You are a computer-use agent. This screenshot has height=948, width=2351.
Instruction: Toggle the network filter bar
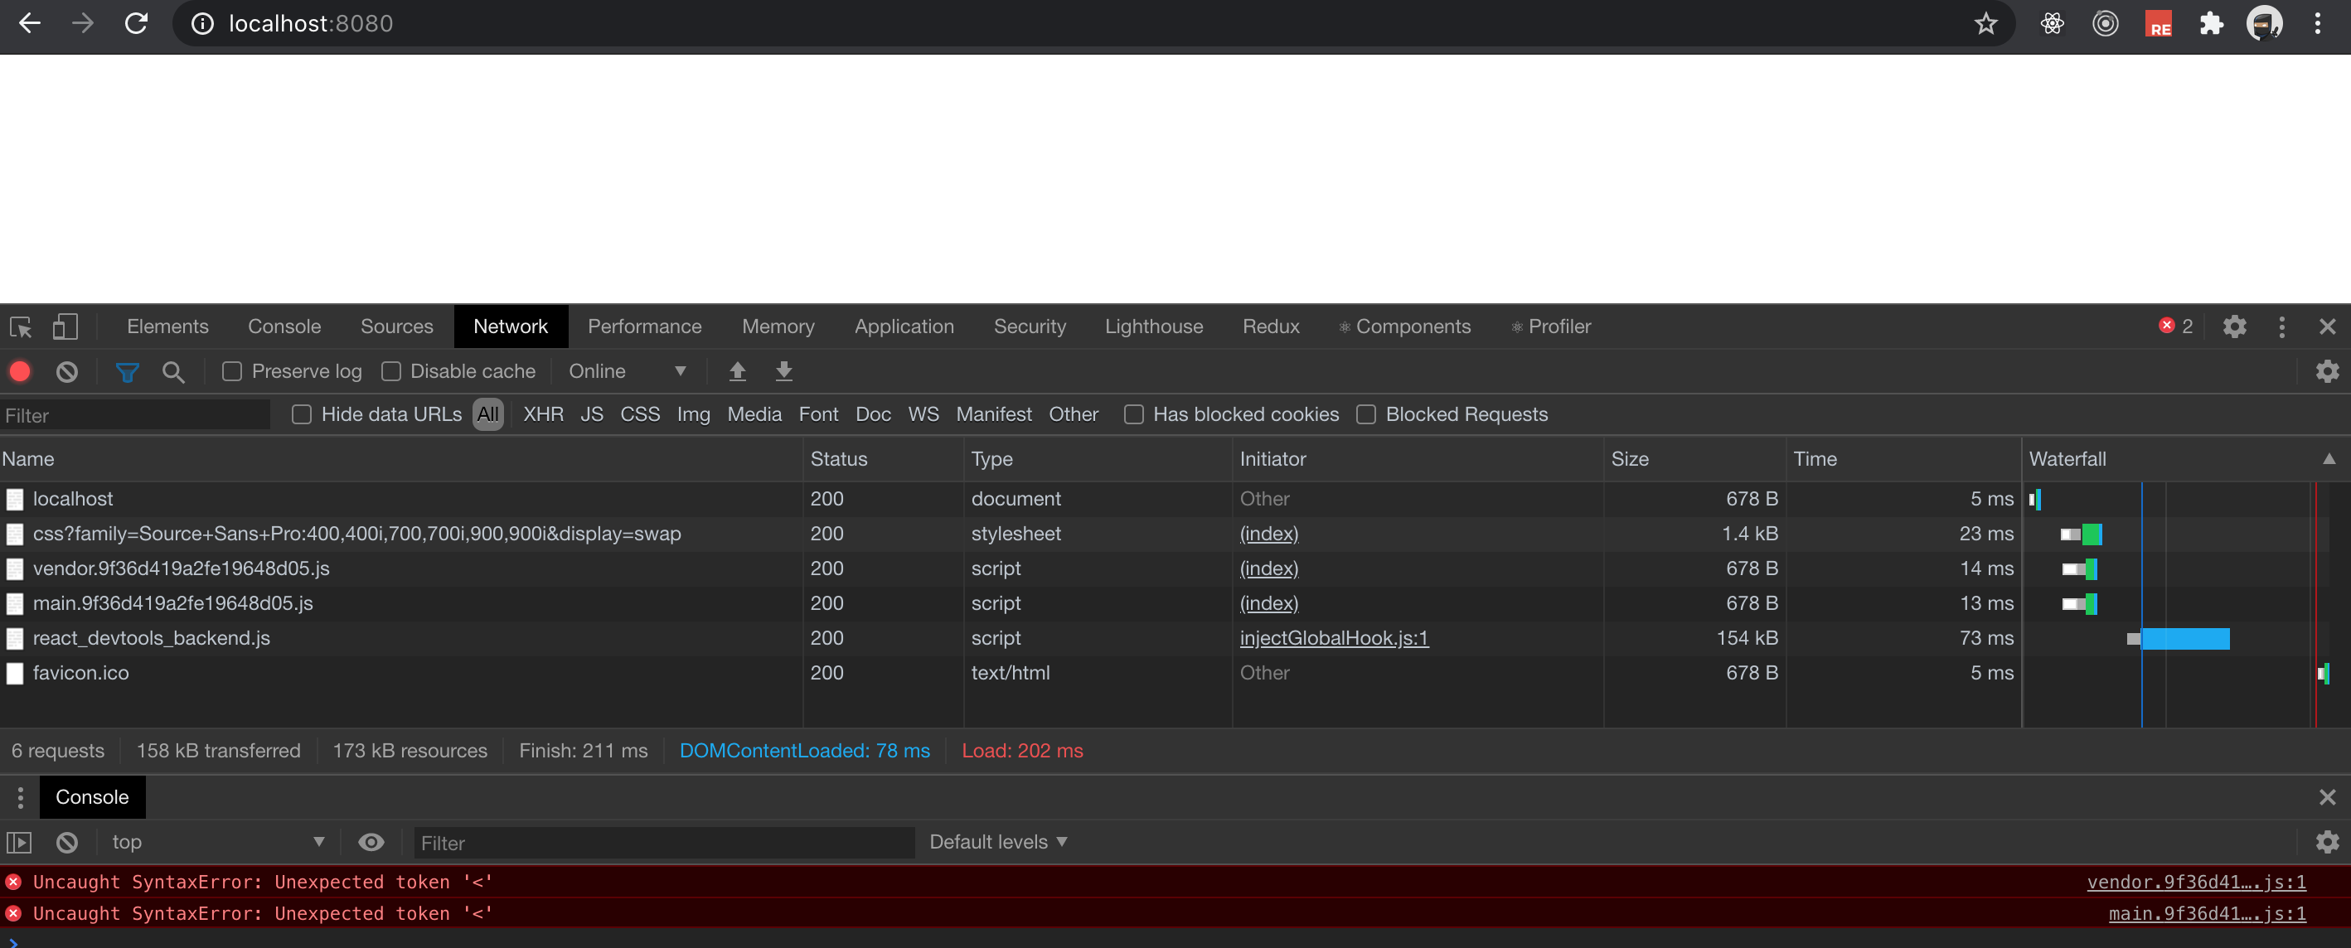click(x=127, y=370)
